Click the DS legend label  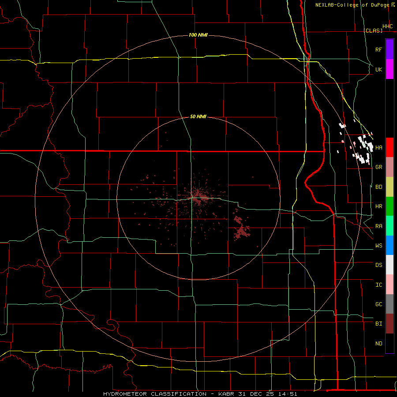(378, 265)
